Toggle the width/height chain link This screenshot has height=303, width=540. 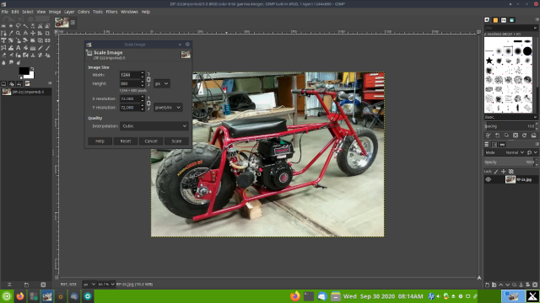point(148,79)
